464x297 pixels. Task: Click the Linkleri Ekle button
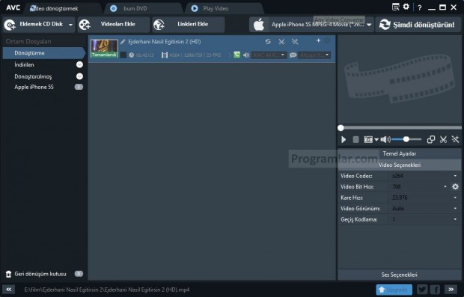coord(188,24)
